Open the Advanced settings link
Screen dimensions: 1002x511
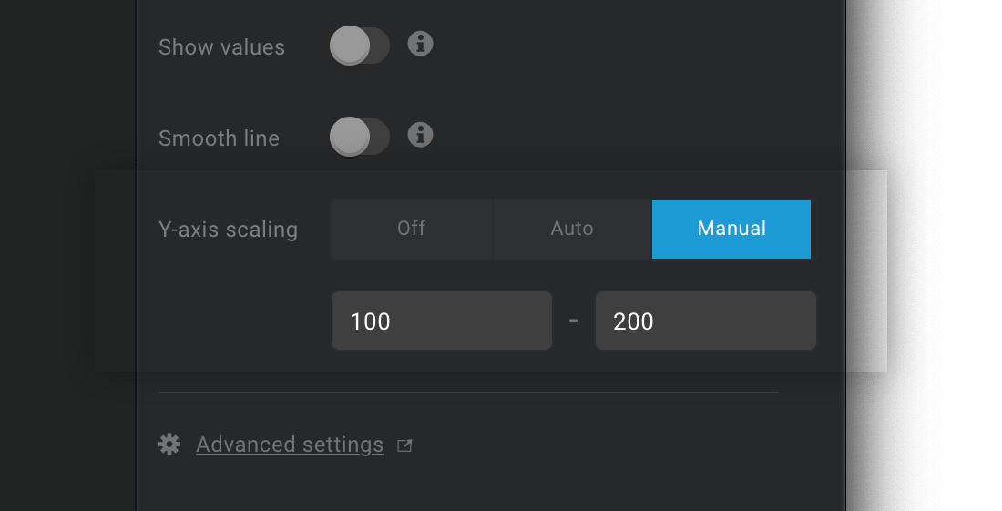[290, 445]
